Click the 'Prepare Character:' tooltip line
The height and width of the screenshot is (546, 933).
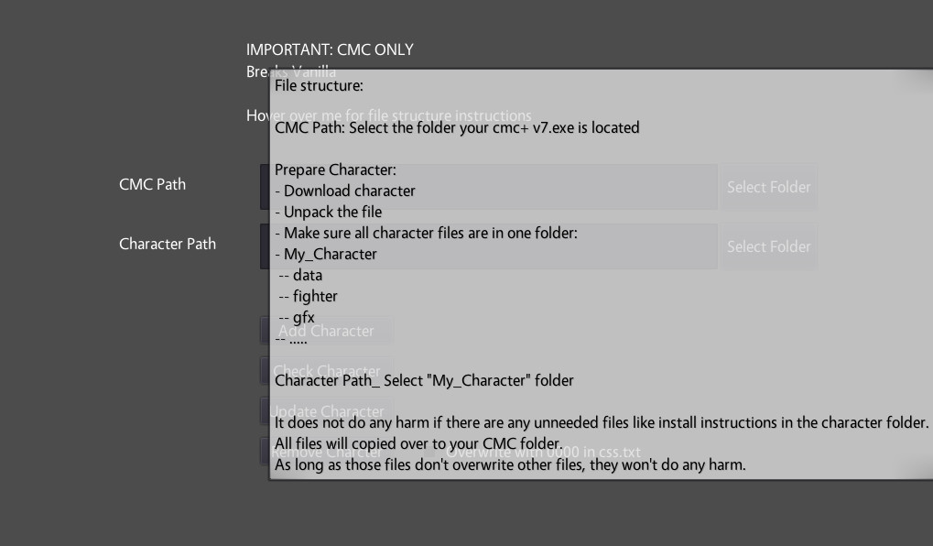click(335, 169)
